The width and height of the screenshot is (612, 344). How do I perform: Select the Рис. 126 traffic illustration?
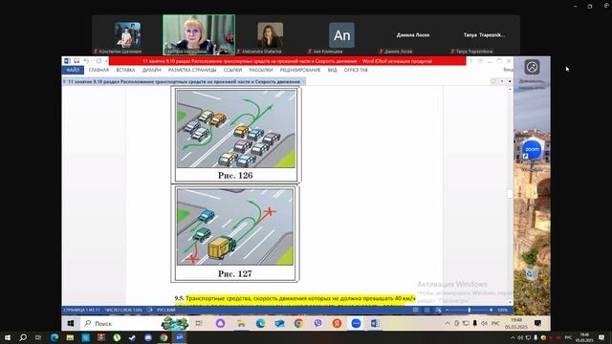pyautogui.click(x=236, y=129)
